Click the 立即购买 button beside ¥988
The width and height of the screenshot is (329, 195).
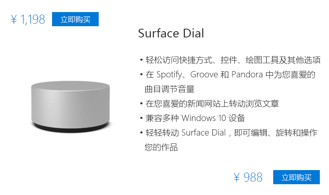(296, 178)
